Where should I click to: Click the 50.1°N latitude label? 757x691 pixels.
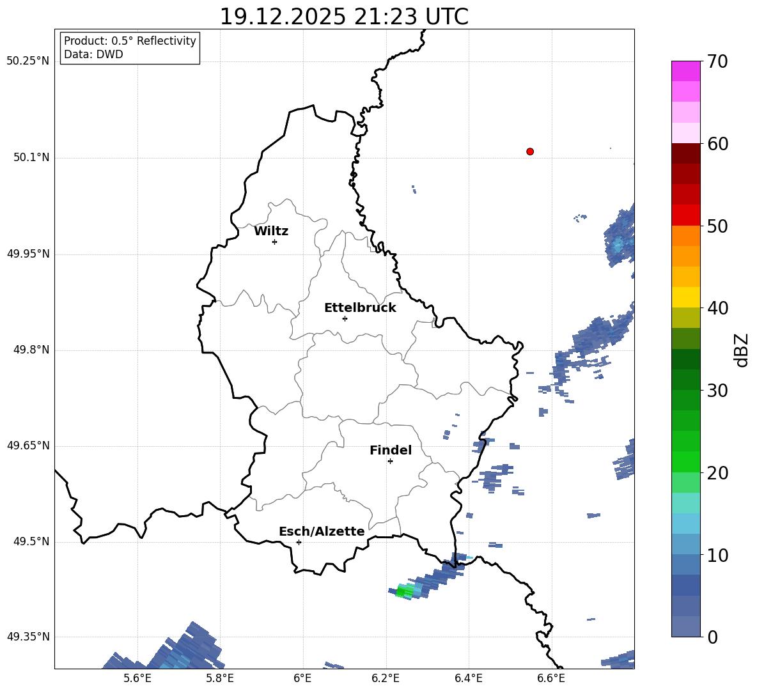point(31,158)
